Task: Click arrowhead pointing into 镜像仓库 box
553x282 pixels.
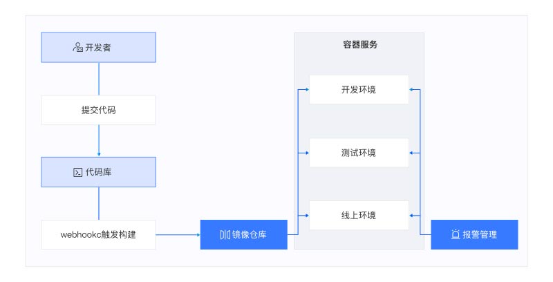Action: 197,235
